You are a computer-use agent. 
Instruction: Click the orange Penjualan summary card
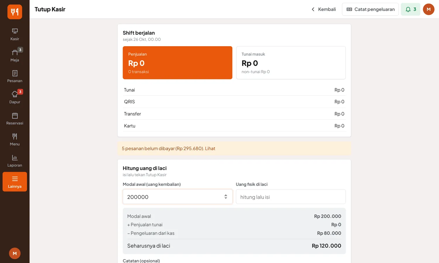coord(177,63)
